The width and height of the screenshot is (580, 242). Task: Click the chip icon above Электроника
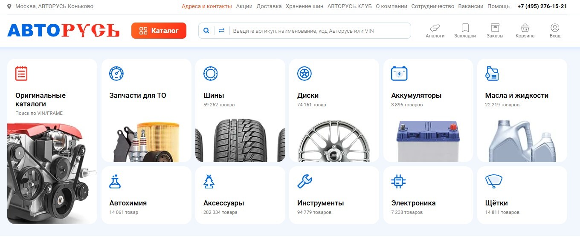coord(398,181)
